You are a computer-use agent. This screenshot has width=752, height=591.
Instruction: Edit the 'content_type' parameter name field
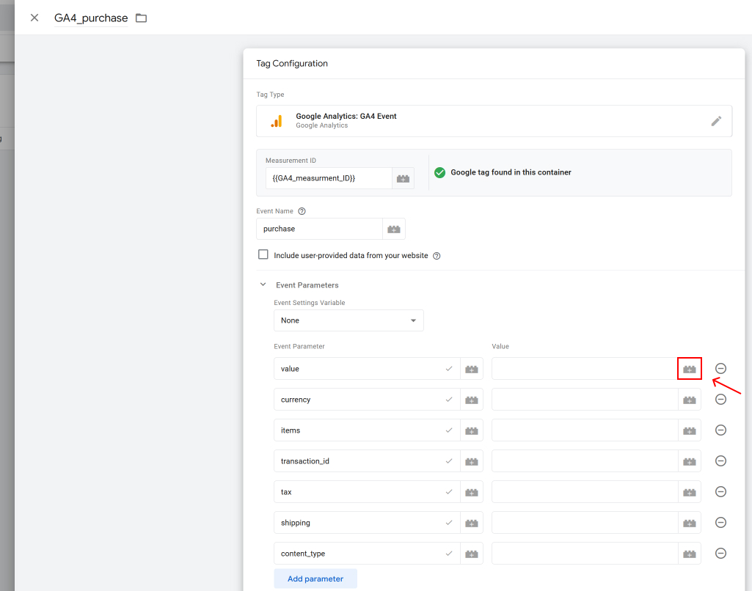367,553
